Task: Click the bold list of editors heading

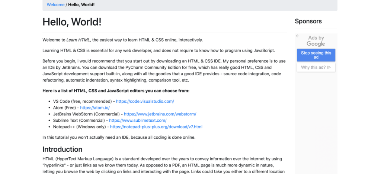Action: tap(116, 91)
